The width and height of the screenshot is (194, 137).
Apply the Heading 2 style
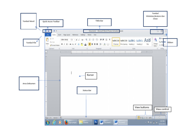(139, 42)
